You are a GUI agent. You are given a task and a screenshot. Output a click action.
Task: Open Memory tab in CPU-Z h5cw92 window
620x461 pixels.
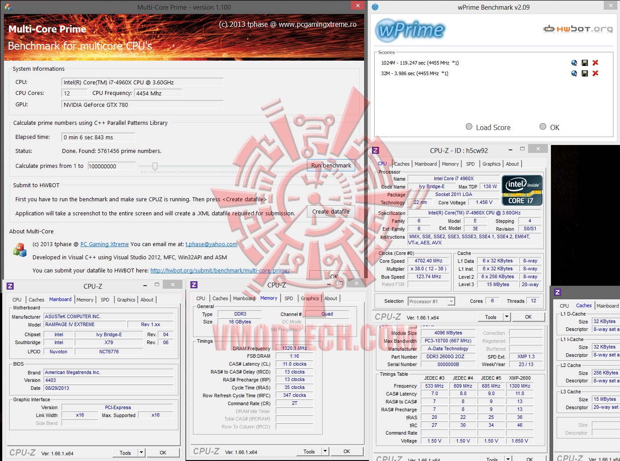(450, 164)
